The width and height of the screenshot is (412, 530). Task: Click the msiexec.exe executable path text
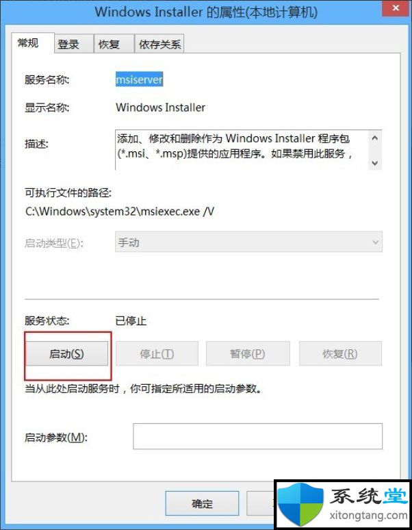(x=120, y=212)
